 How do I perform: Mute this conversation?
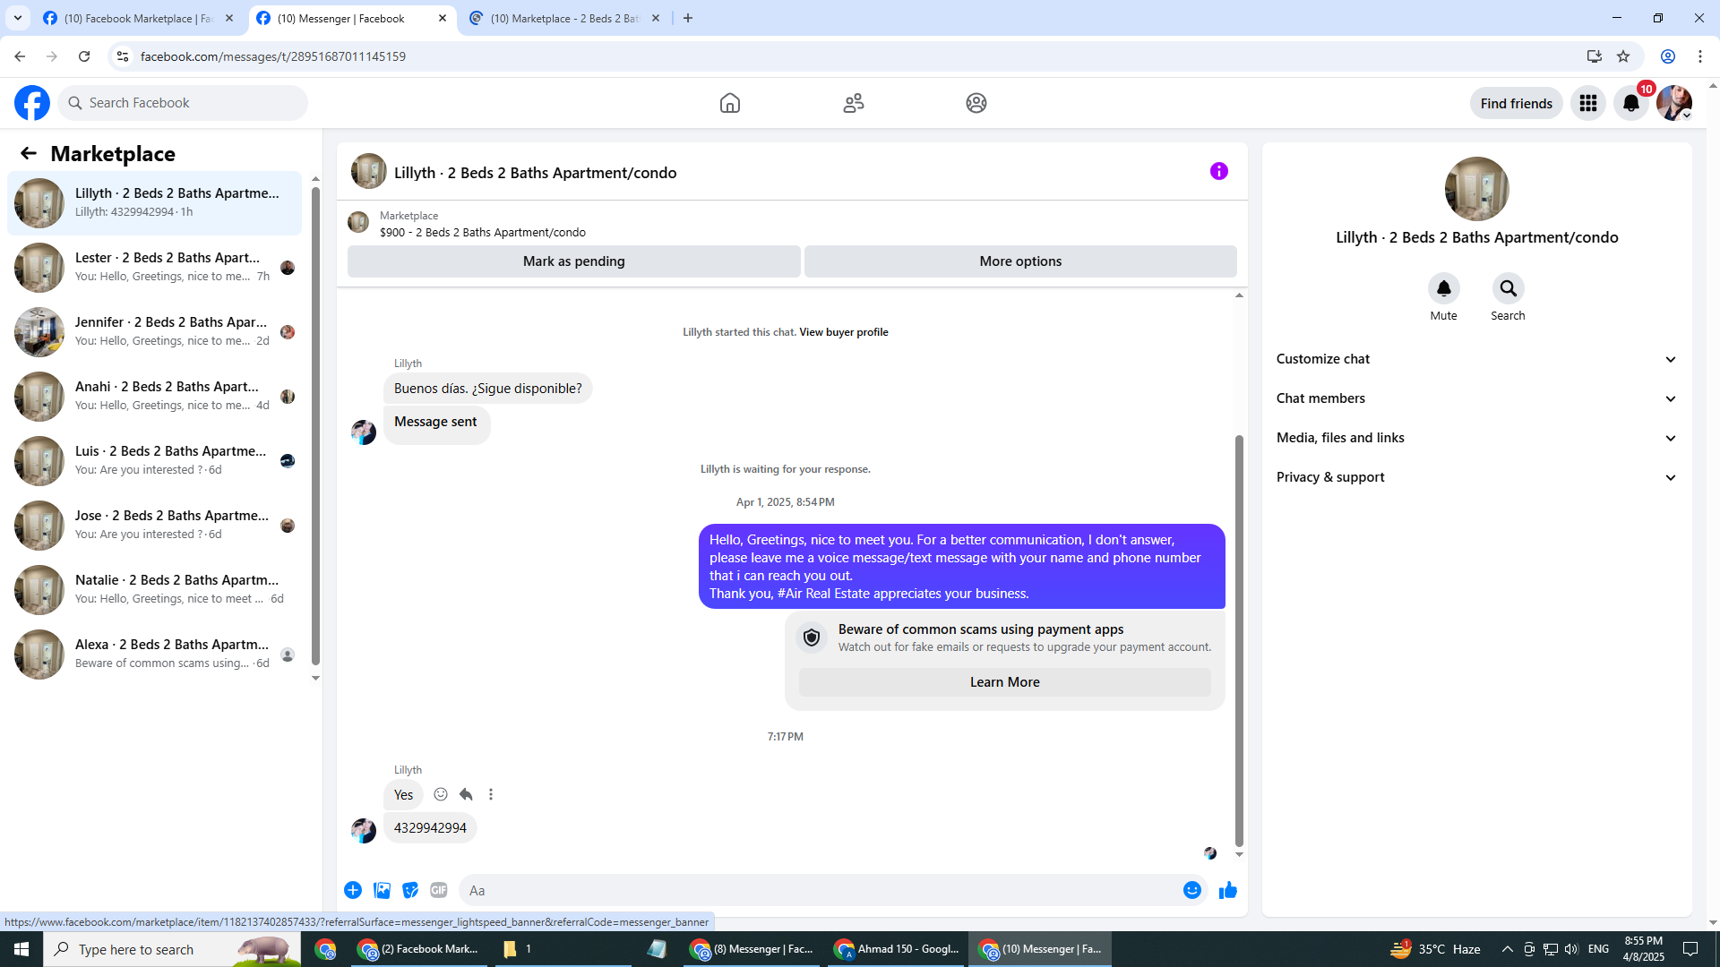(1443, 289)
